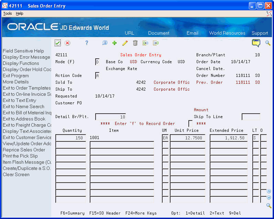This screenshot has width=274, height=219.
Task: Click the scroll up arrow icon
Action: pyautogui.click(x=269, y=191)
